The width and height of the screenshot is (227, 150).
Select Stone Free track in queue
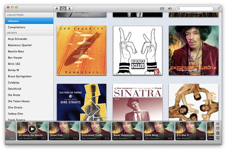point(64,131)
